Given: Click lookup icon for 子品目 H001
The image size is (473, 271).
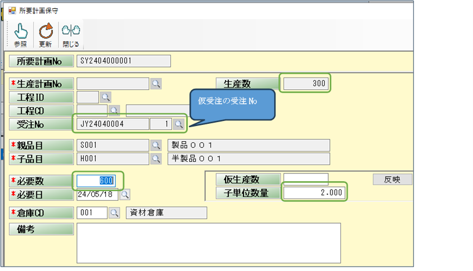Looking at the screenshot, I should point(157,159).
